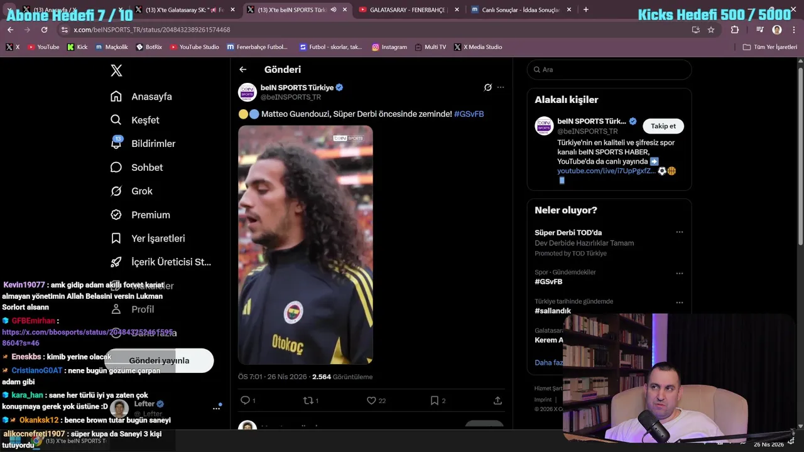The width and height of the screenshot is (804, 452).
Task: Open the Guendouzi photo in the post
Action: point(305,245)
